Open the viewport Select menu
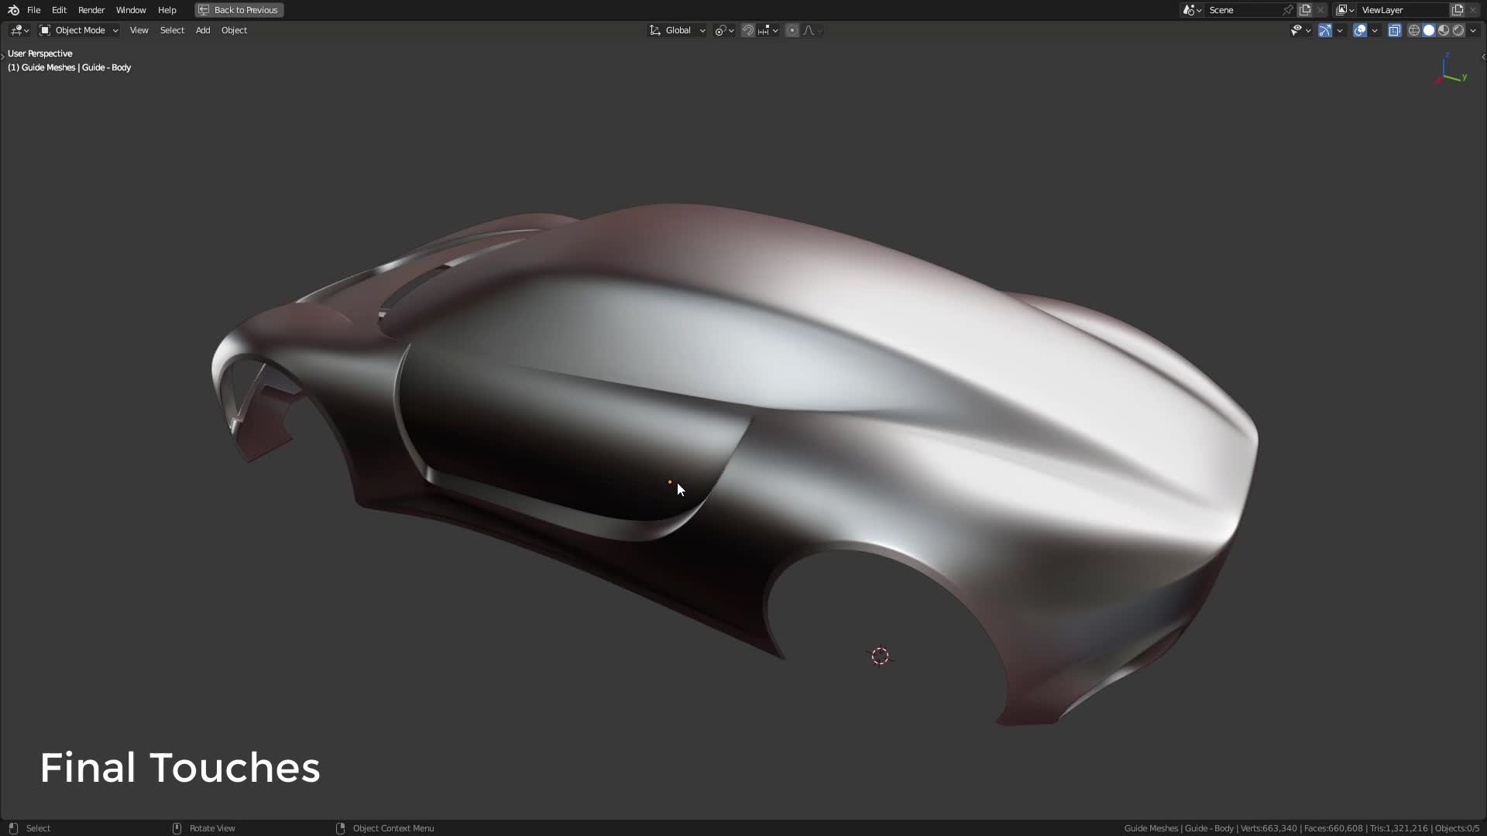1487x836 pixels. coord(172,30)
